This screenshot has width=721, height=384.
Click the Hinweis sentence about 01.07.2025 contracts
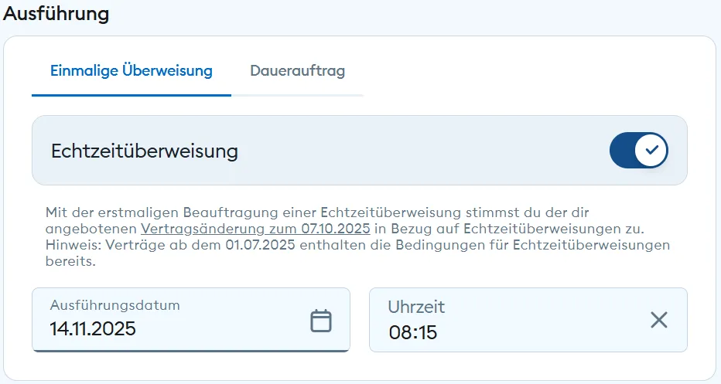coord(357,246)
